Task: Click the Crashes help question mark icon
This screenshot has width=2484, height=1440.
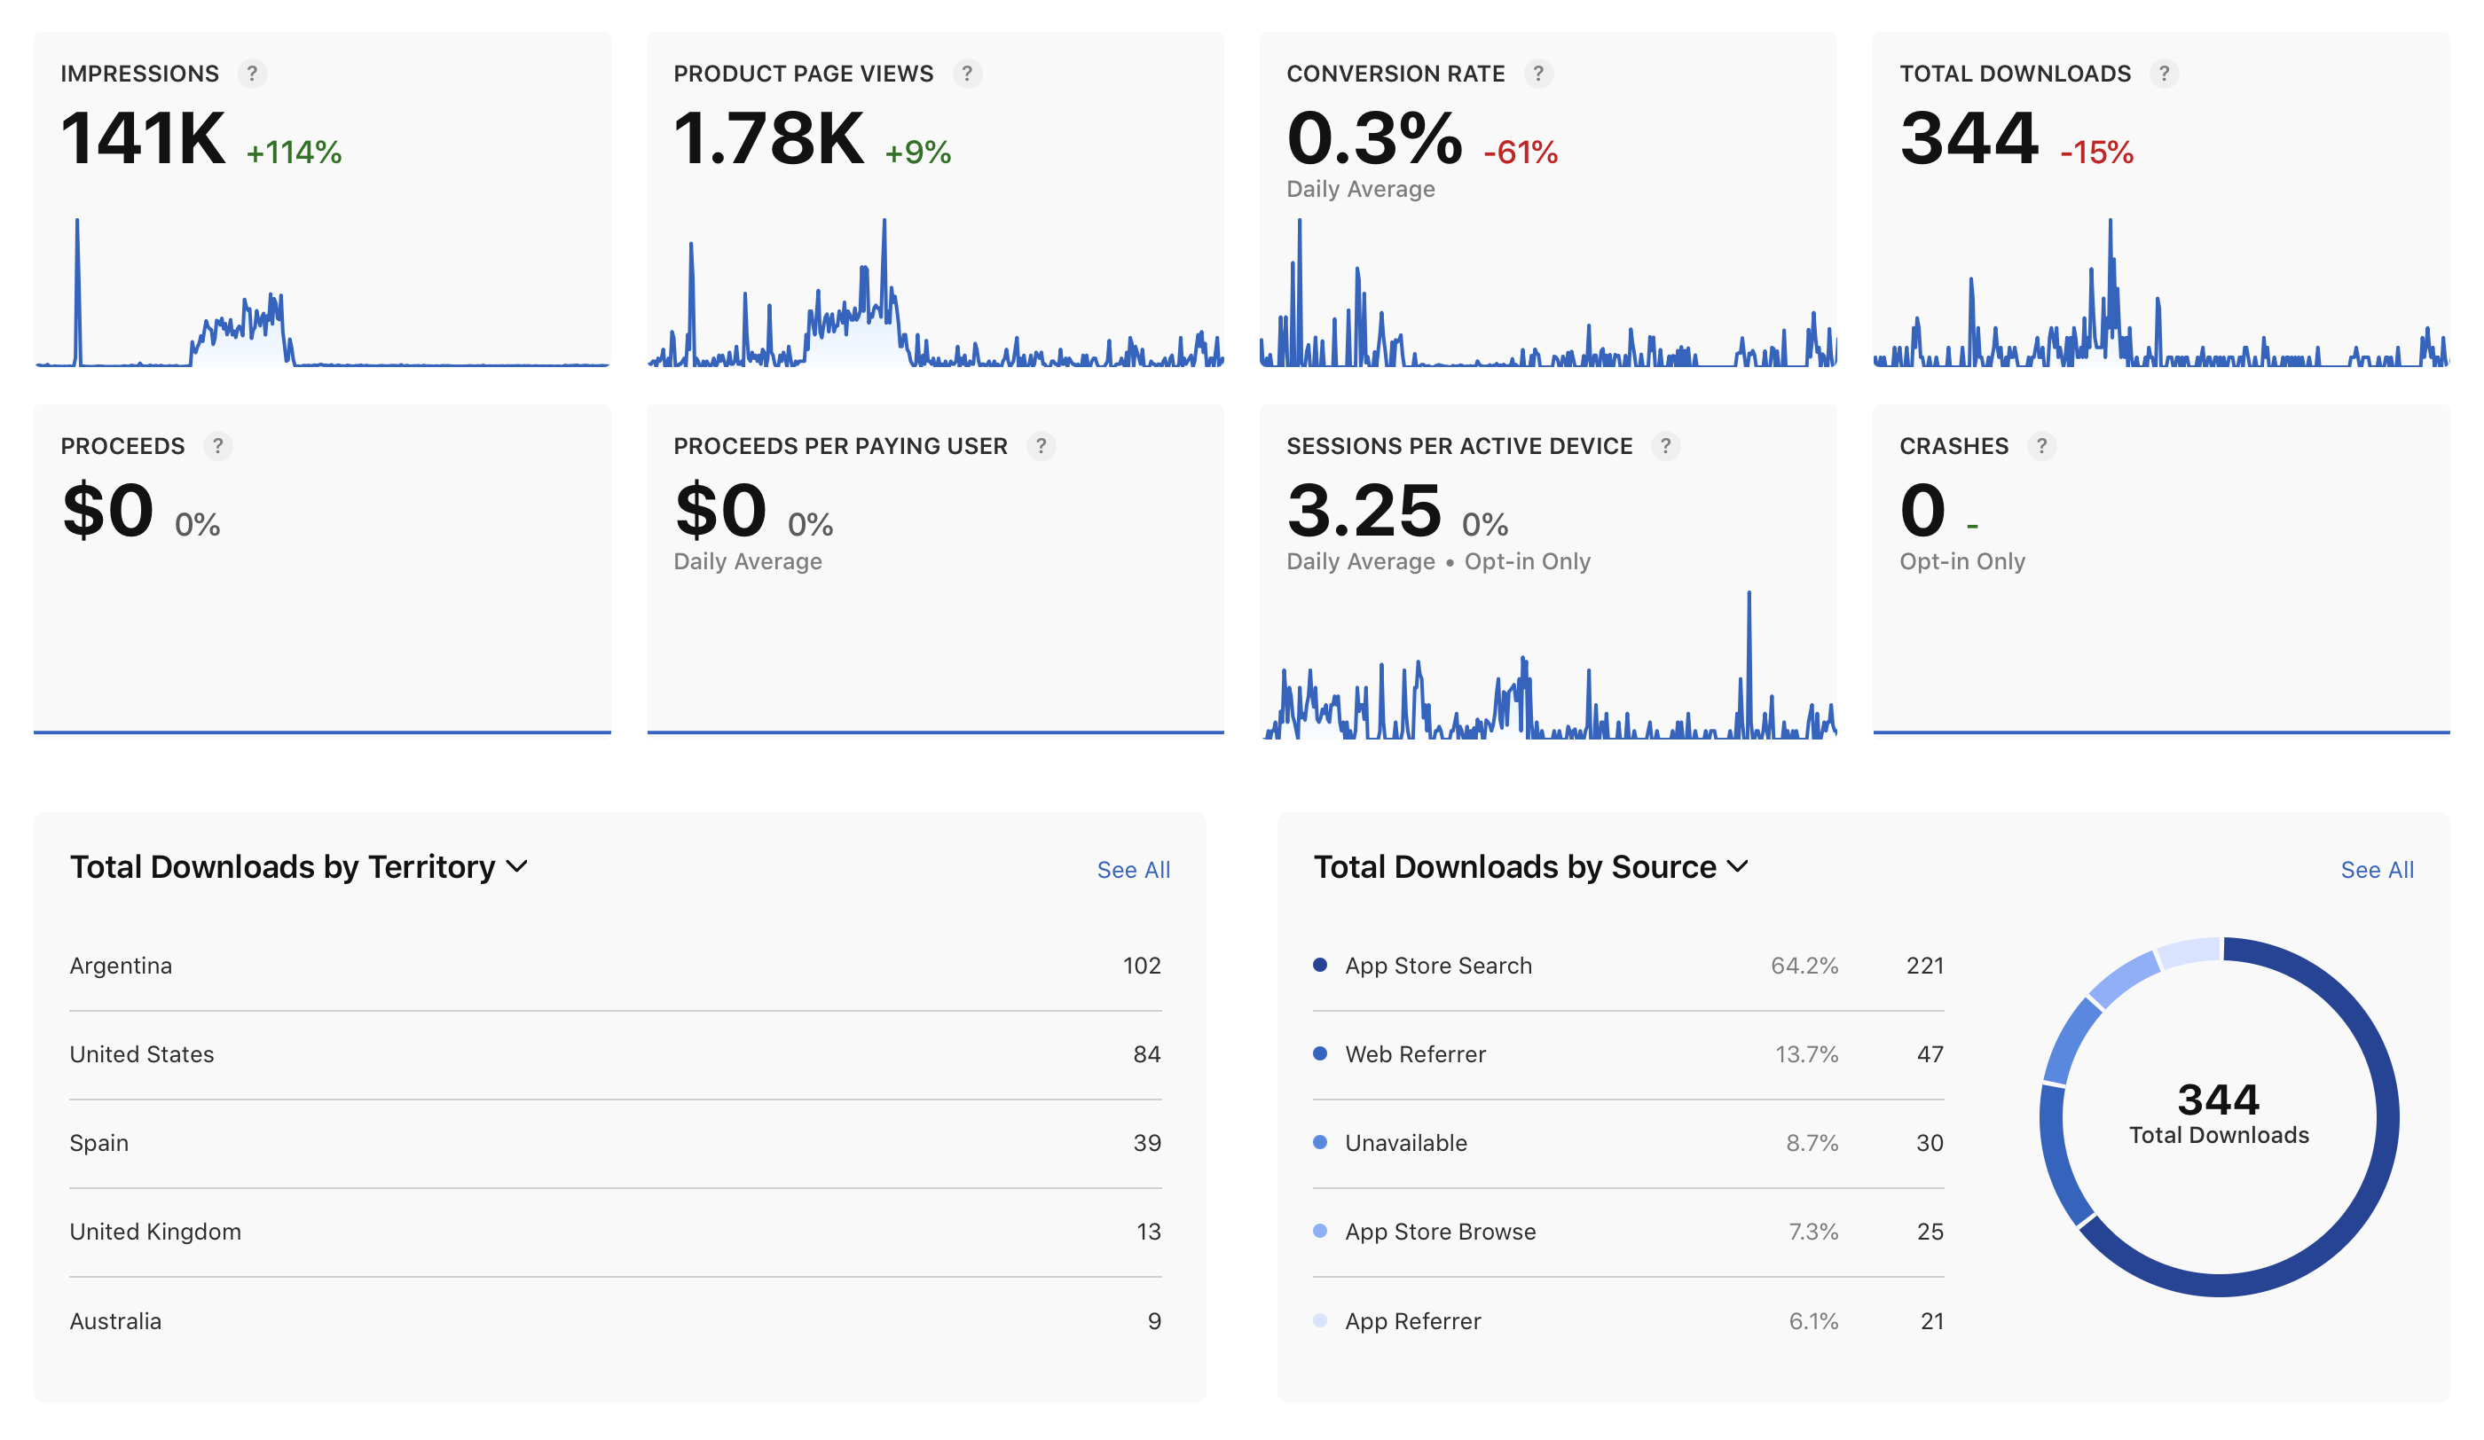Action: click(x=2041, y=446)
